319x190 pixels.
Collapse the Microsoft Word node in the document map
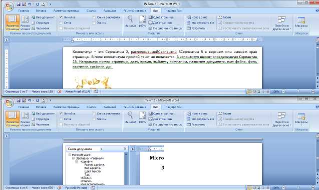point(70,155)
